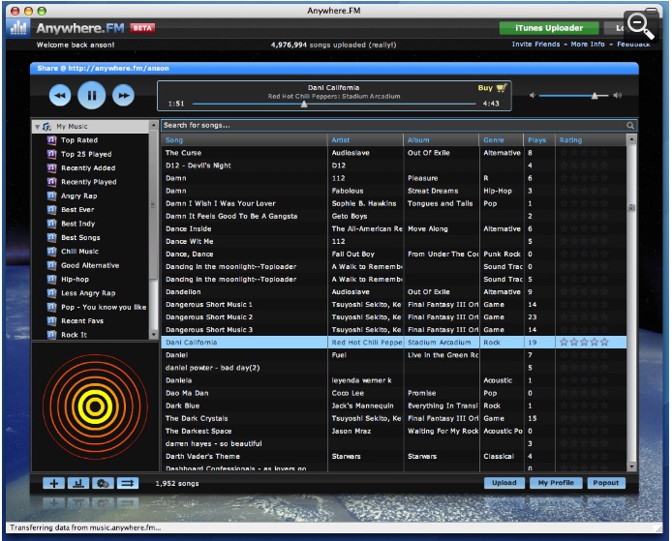Click the volume slider thumb
The image size is (672, 541).
click(x=595, y=96)
